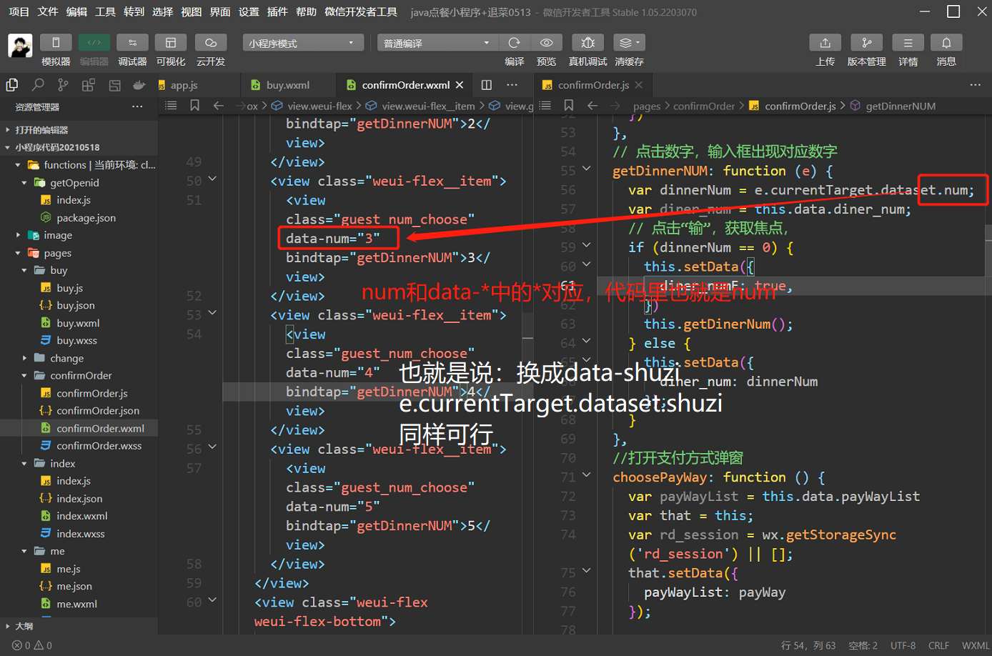Click the bookmark icon in left editor
992x656 pixels.
[x=194, y=106]
